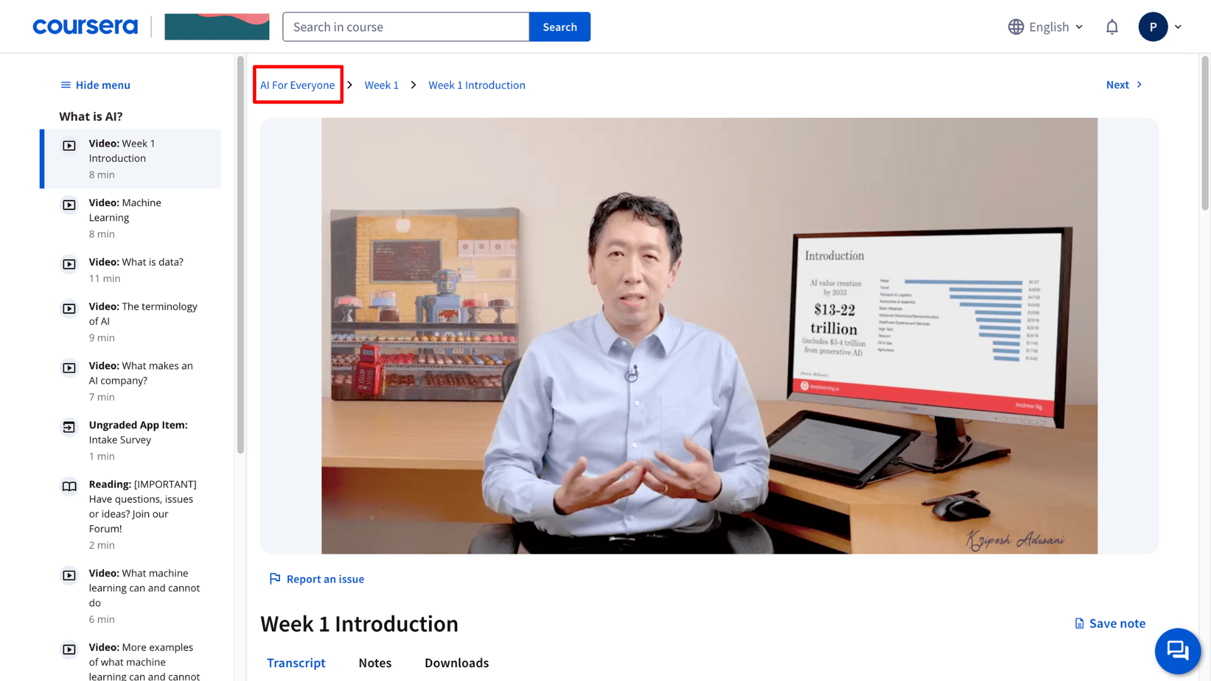Click the Next chevron arrow
The width and height of the screenshot is (1211, 681).
click(1139, 84)
